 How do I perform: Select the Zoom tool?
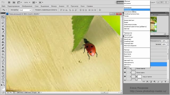click(x=3, y=82)
